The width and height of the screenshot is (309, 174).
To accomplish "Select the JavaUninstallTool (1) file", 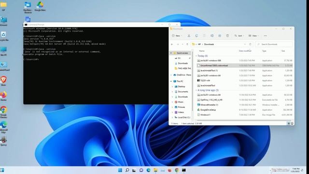I will click(x=245, y=71).
